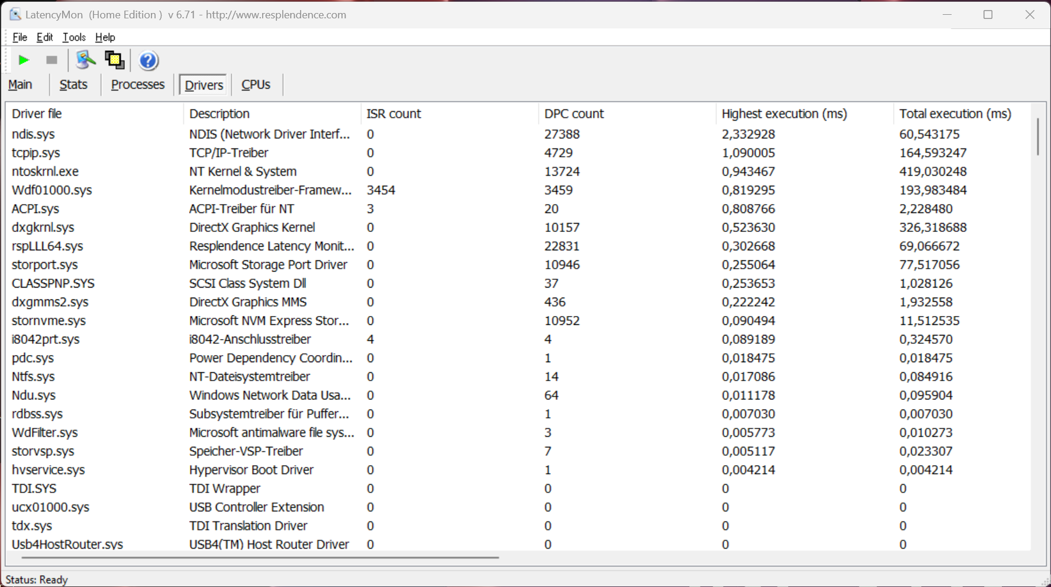The height and width of the screenshot is (587, 1051).
Task: Click the DPC count value 22831
Action: pos(562,246)
